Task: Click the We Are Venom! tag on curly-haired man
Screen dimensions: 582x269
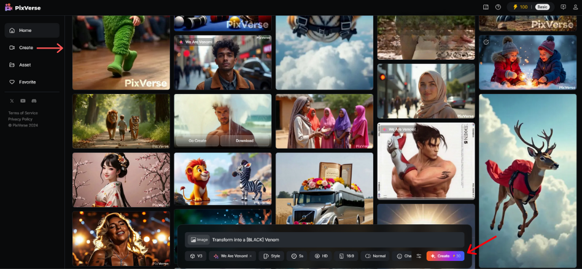Action: pyautogui.click(x=196, y=42)
